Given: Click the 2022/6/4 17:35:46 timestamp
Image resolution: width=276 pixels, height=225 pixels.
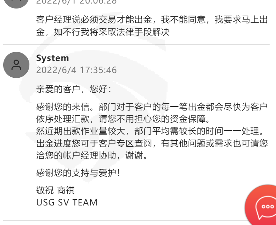Looking at the screenshot, I should click(x=77, y=70).
